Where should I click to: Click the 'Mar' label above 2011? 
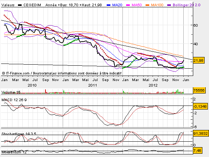click(x=76, y=80)
